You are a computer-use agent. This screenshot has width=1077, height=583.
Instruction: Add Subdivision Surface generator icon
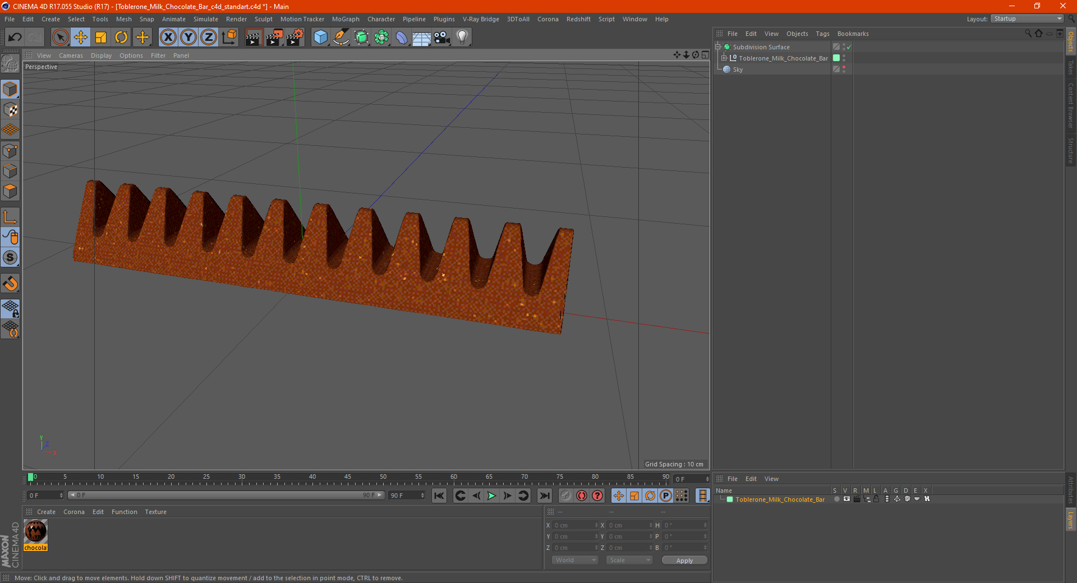pos(361,38)
